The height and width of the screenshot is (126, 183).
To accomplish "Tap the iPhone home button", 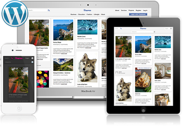I will pyautogui.click(x=19, y=108).
